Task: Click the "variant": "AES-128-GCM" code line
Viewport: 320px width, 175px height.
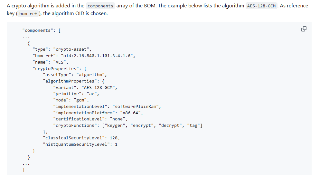Action: click(x=85, y=87)
